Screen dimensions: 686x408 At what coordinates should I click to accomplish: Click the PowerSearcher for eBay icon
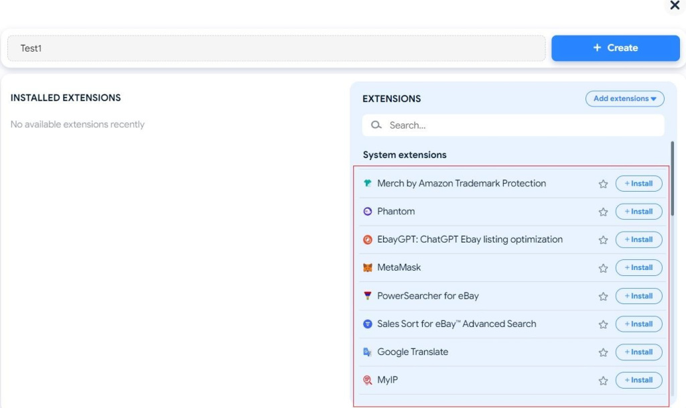[367, 296]
